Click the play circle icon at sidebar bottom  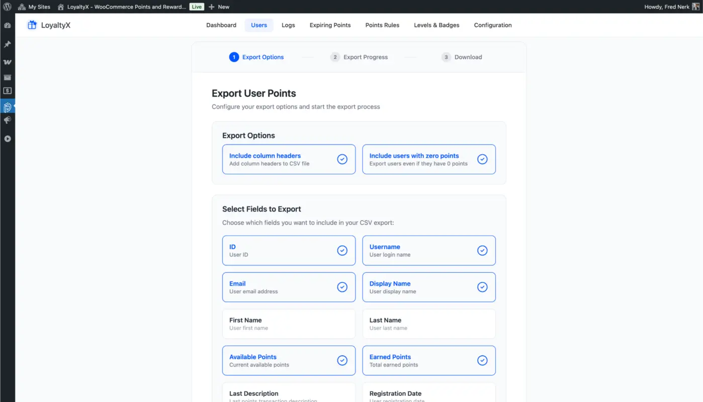tap(7, 139)
